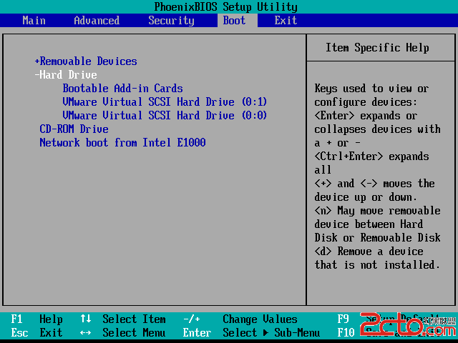Click the F1 Help key hint

pos(36,319)
